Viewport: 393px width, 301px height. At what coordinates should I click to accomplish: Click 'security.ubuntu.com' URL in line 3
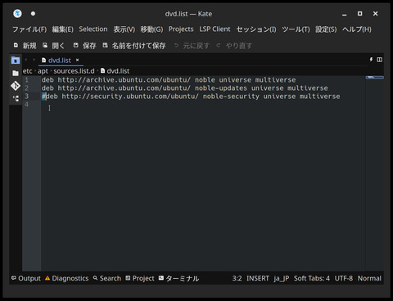128,97
